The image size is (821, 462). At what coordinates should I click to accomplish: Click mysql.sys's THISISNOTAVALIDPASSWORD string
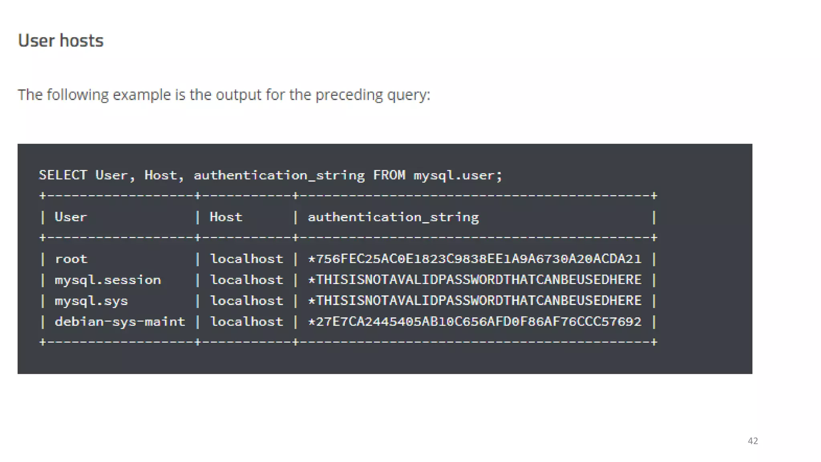[x=475, y=301]
